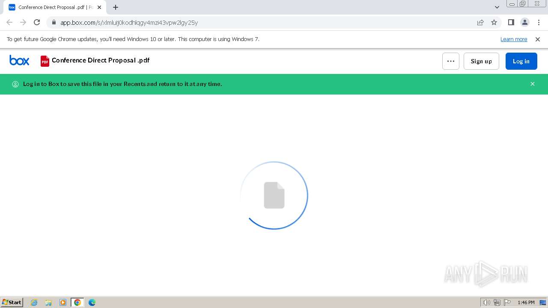
Task: Share this page icon in address bar
Action: click(480, 22)
